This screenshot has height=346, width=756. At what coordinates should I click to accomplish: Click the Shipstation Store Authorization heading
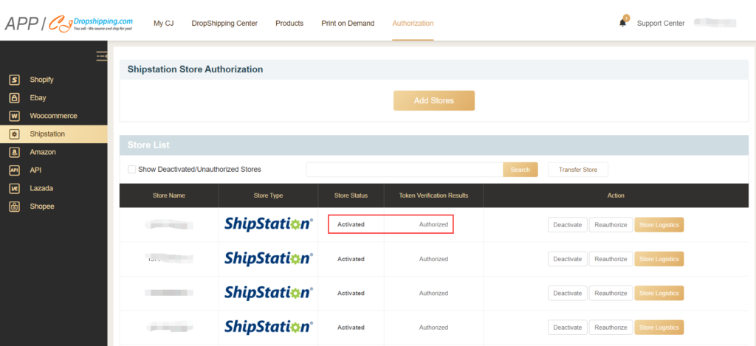click(195, 69)
